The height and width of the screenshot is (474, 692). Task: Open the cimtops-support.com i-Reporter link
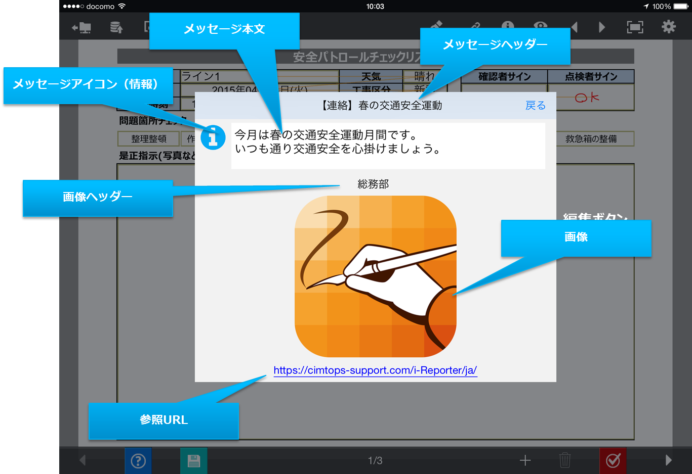(375, 370)
